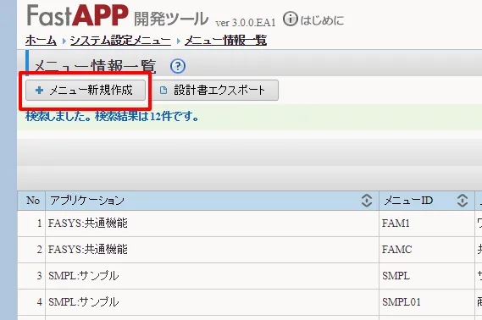Select row 4 SMPL:サンプル cell
The image size is (482, 320).
pos(212,302)
